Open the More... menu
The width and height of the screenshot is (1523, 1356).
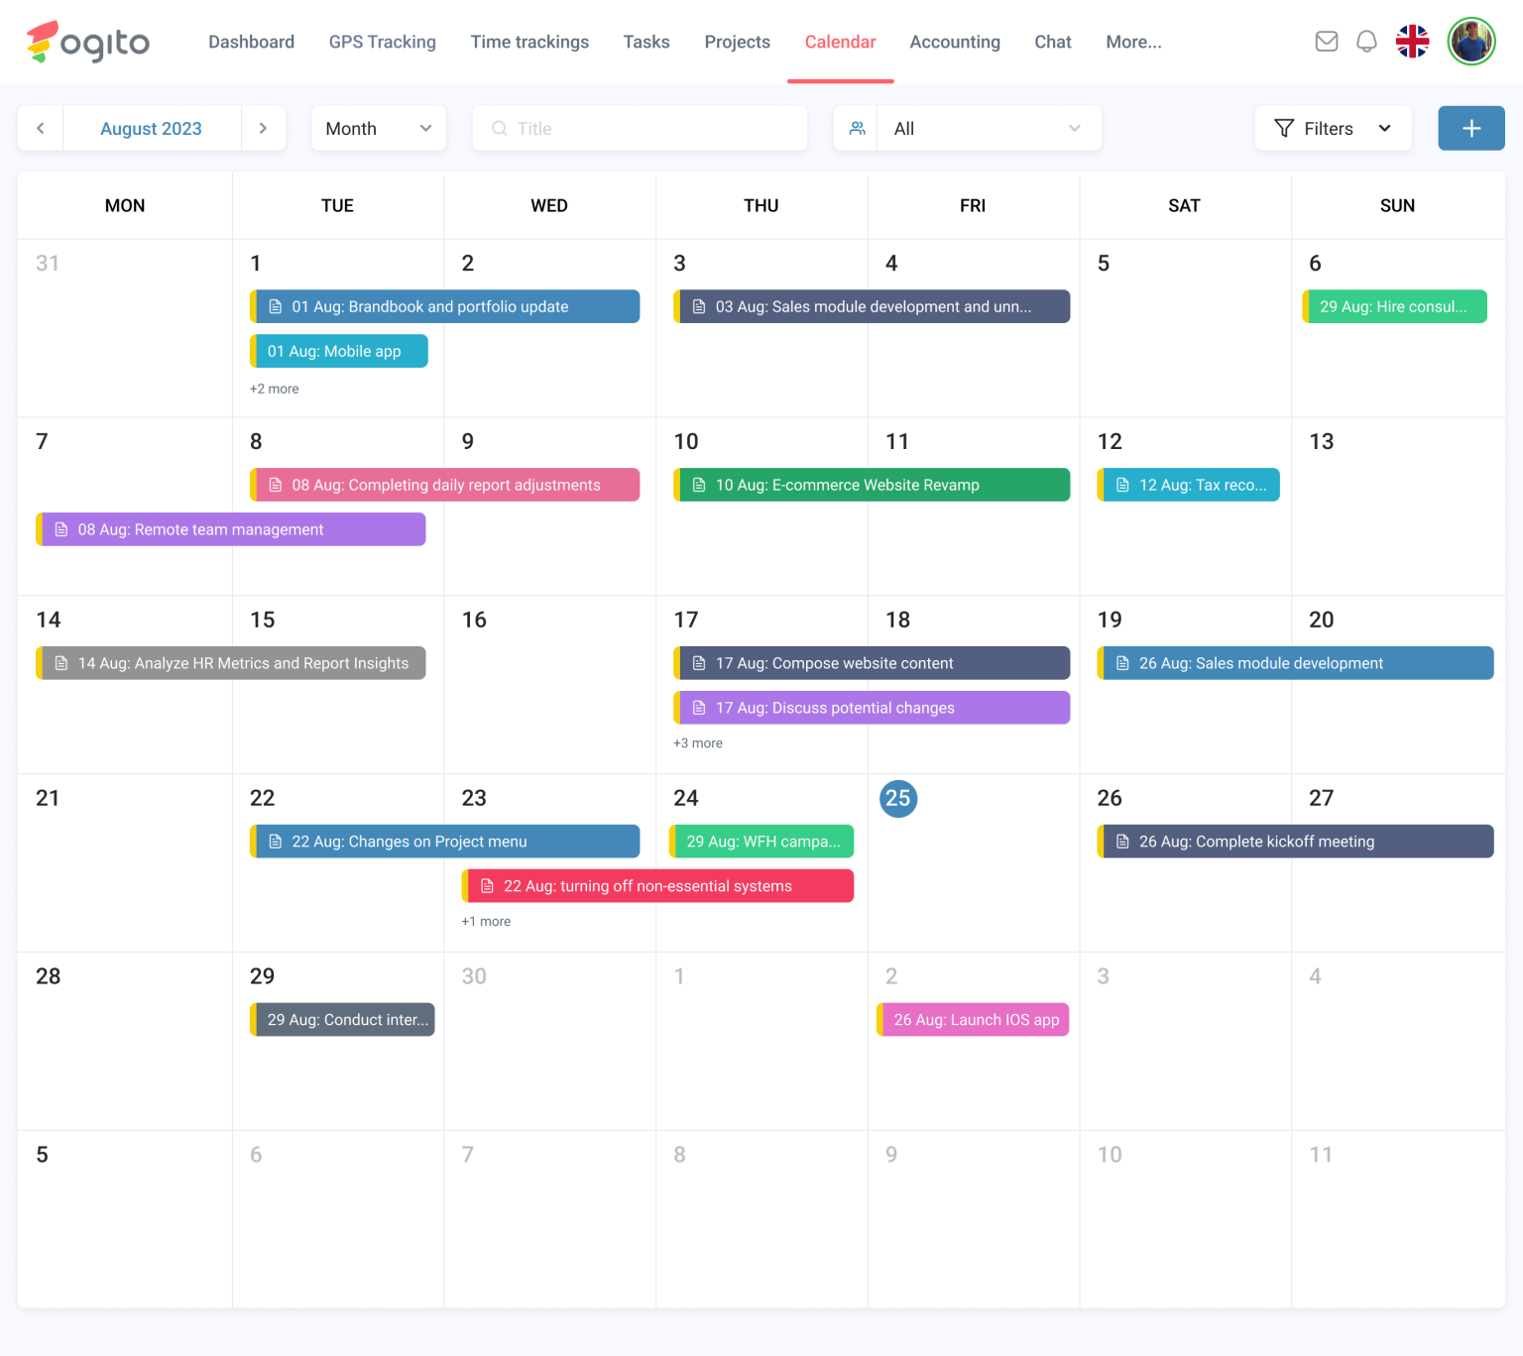coord(1133,42)
